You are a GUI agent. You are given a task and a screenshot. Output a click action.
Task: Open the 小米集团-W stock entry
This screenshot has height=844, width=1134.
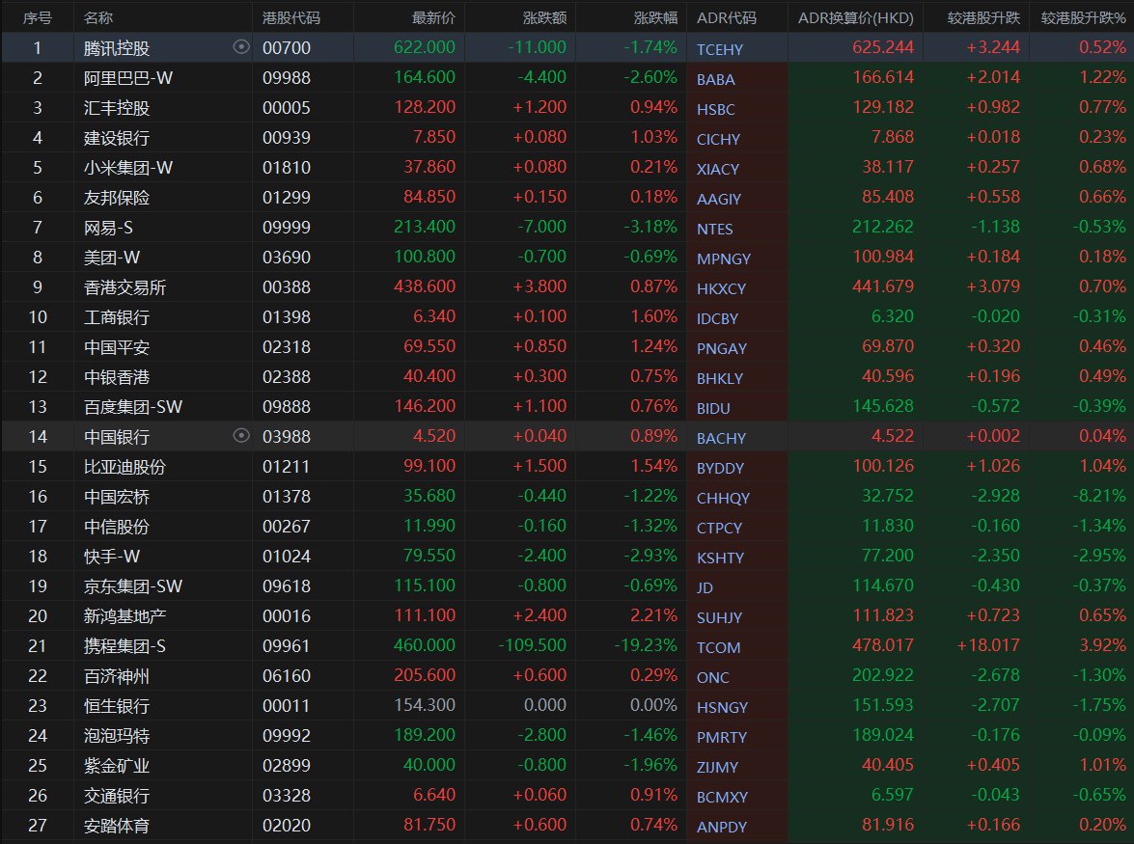128,168
